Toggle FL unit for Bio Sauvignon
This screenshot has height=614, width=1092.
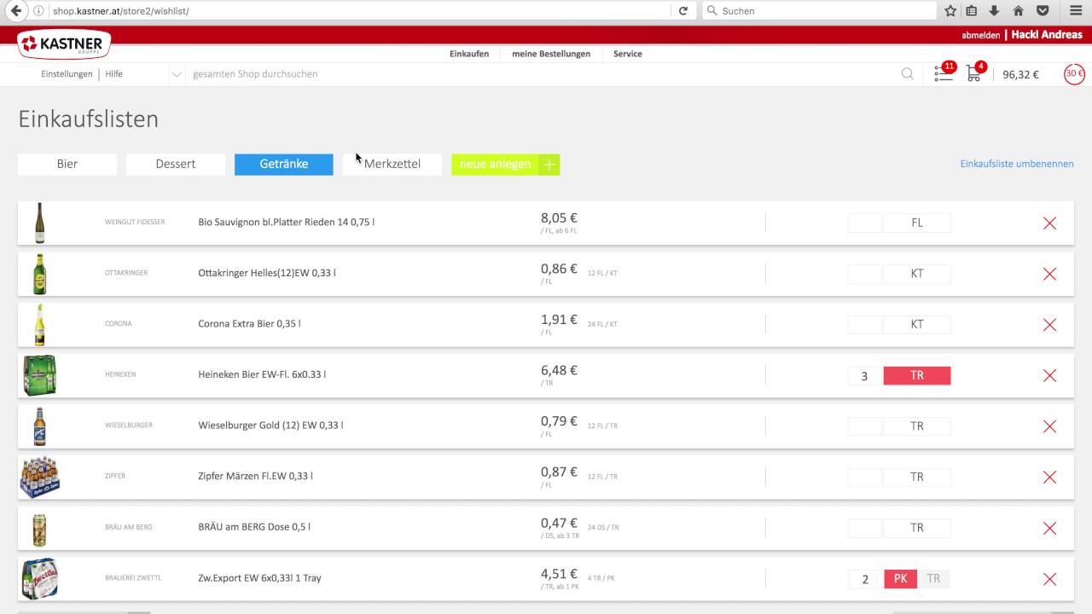[917, 223]
